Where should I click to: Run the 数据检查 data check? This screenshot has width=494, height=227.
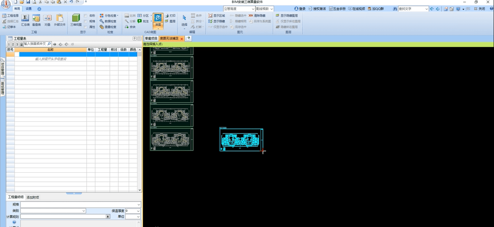pyautogui.click(x=108, y=21)
